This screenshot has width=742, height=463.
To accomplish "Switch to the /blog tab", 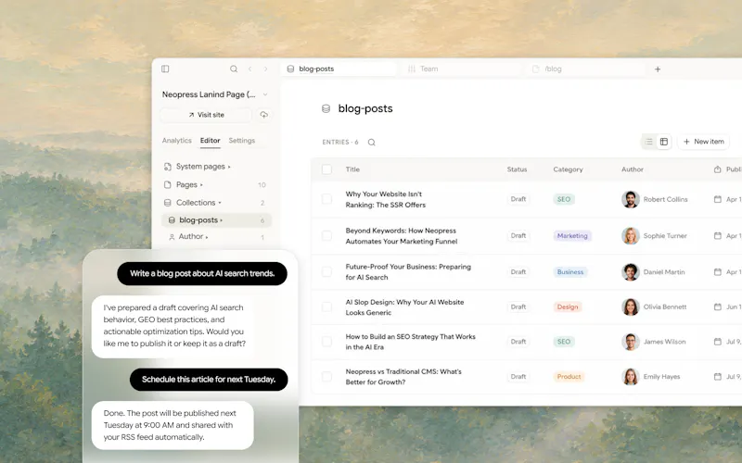I will 586,69.
